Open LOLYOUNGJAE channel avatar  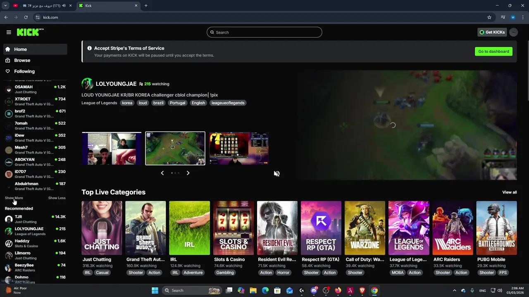87,84
